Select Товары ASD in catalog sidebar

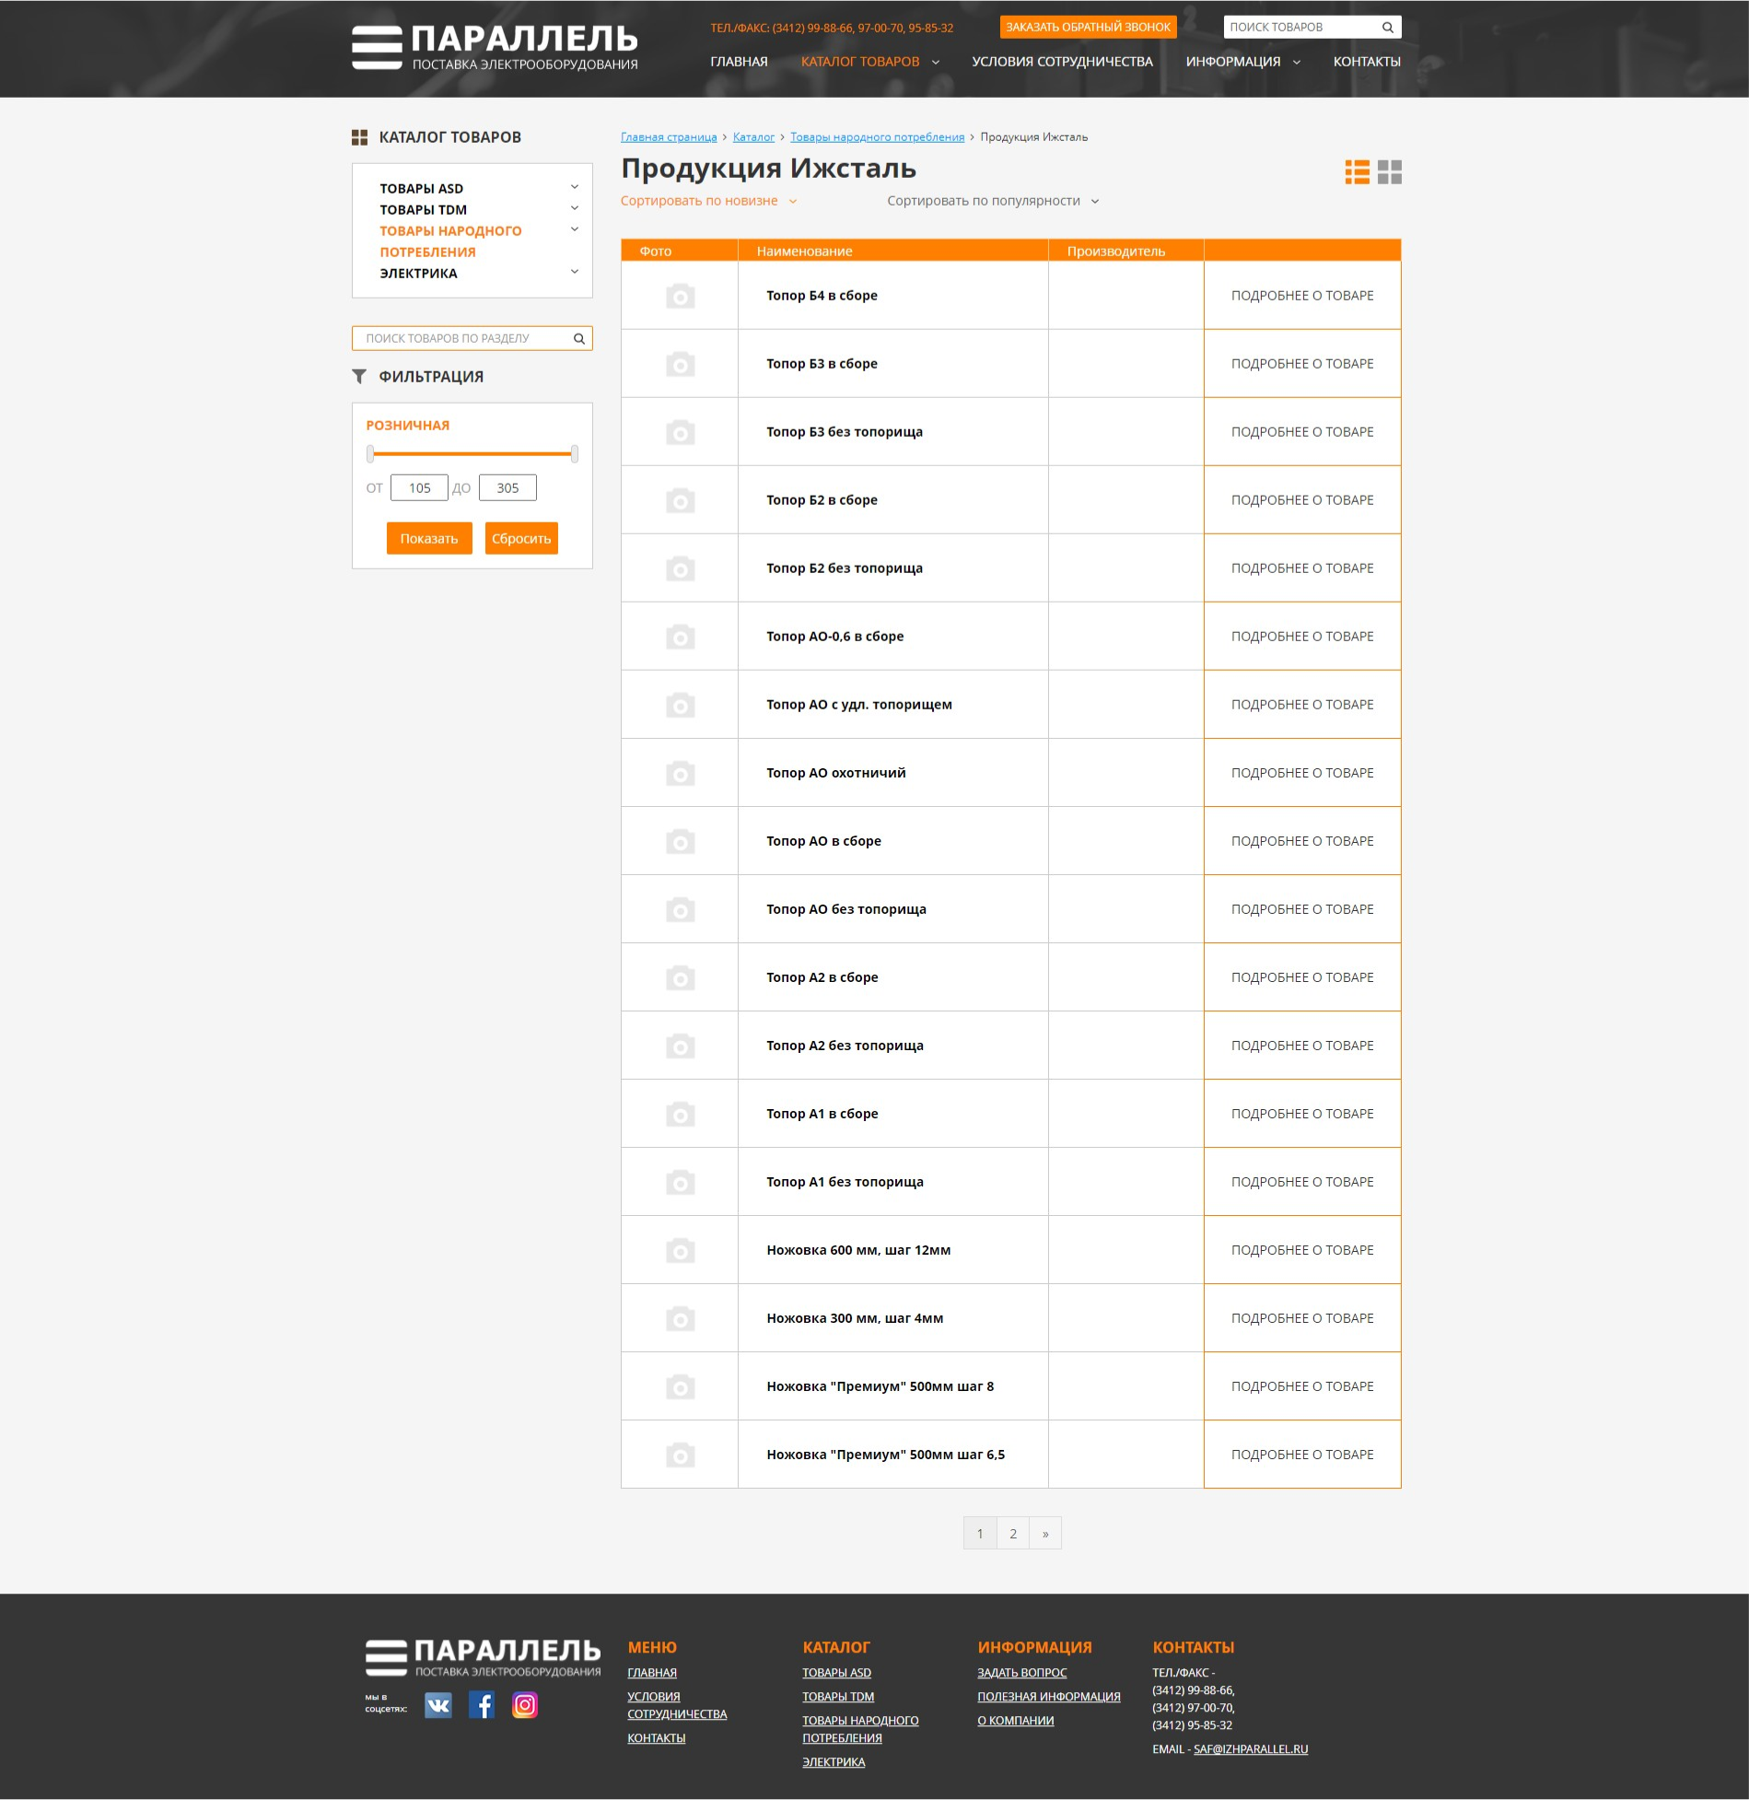click(x=422, y=189)
